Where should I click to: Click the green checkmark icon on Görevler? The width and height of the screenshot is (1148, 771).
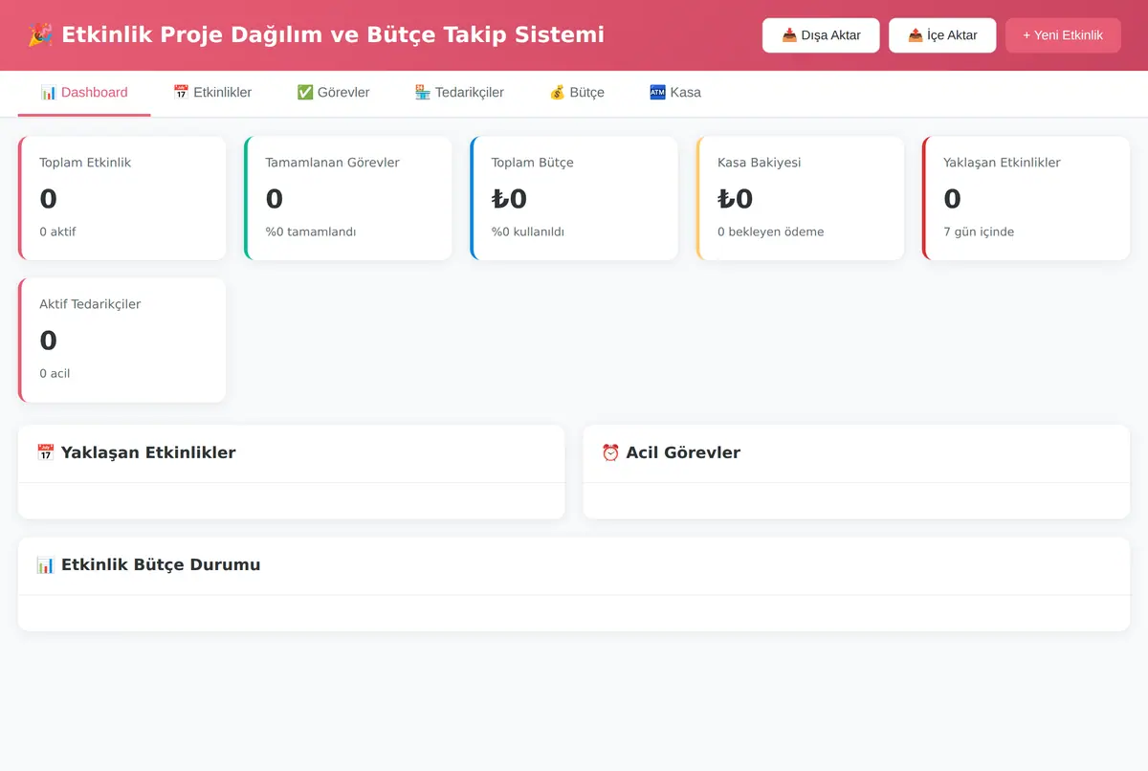305,93
